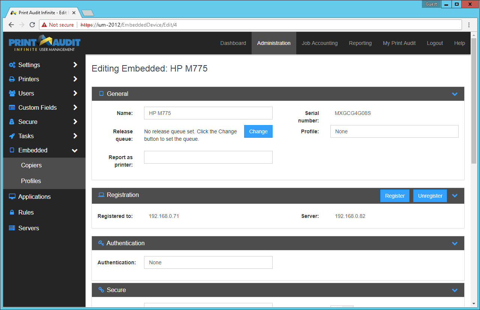Click the Secure icon in sidebar
Image resolution: width=480 pixels, height=310 pixels.
12,122
